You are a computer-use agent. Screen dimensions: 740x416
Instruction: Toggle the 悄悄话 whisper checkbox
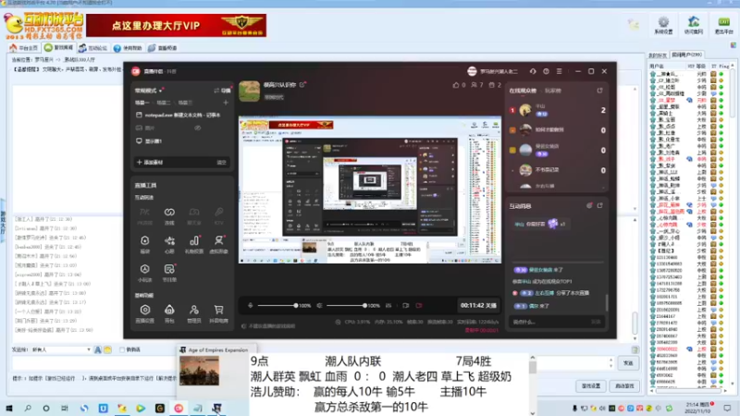(x=122, y=349)
